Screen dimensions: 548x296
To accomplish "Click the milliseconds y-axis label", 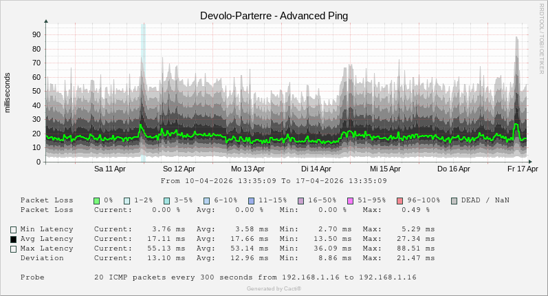I will coord(8,92).
